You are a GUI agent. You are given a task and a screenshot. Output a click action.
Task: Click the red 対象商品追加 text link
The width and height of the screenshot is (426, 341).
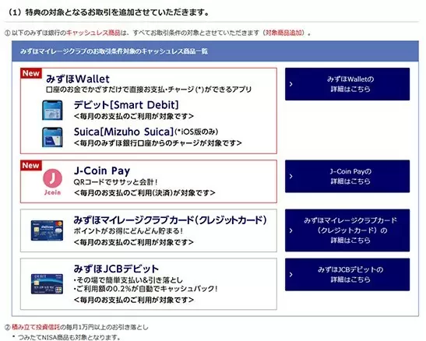point(283,33)
